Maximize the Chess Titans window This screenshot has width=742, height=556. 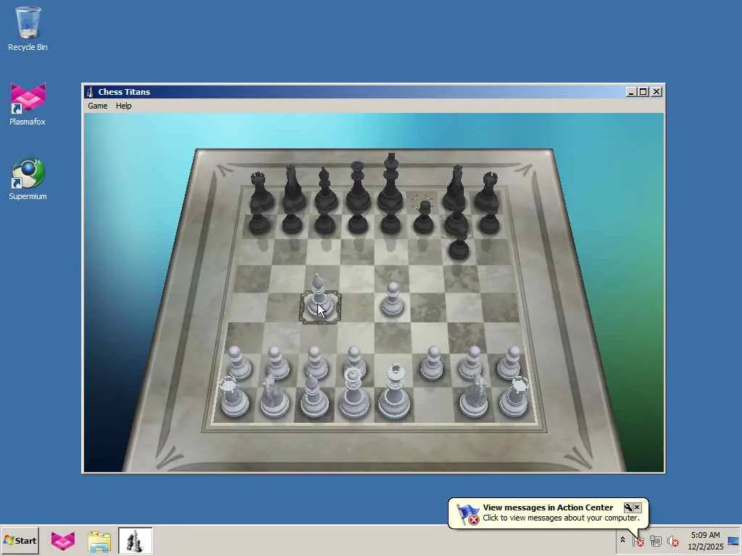coord(643,92)
